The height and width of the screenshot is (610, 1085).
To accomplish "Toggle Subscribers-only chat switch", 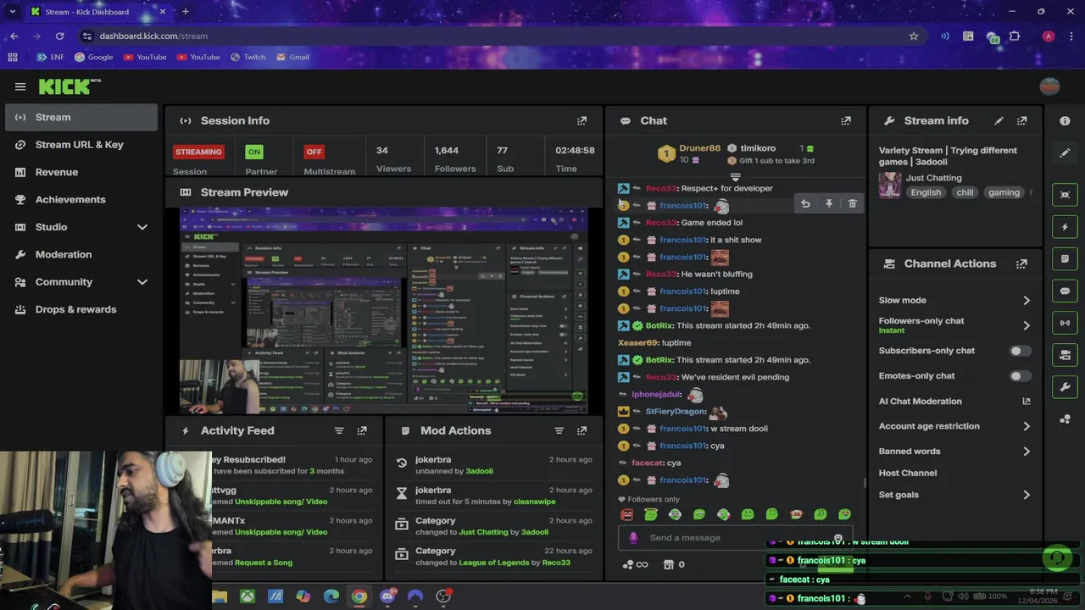I will (1020, 351).
